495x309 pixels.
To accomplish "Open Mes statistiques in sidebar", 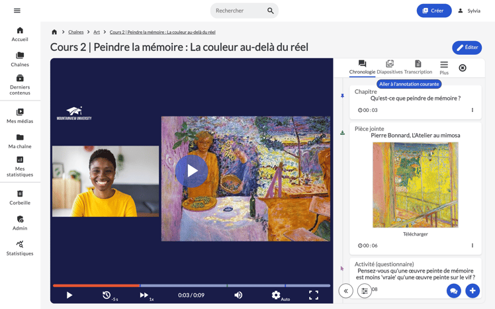I will pos(20,166).
